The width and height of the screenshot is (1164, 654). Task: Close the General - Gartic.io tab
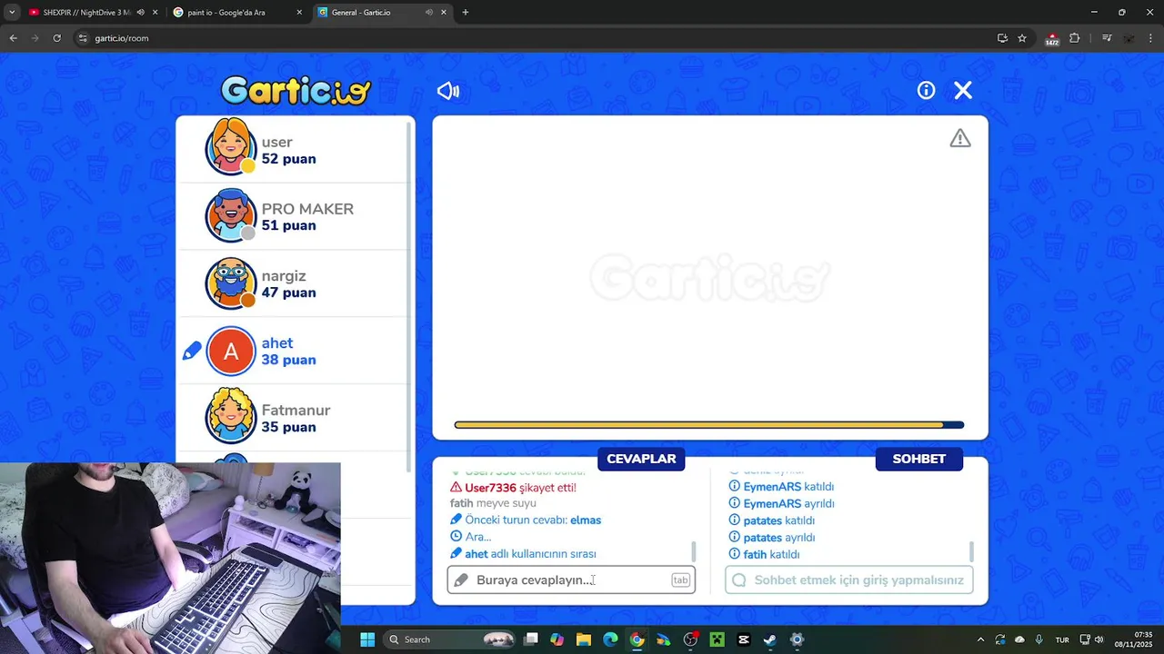point(444,13)
